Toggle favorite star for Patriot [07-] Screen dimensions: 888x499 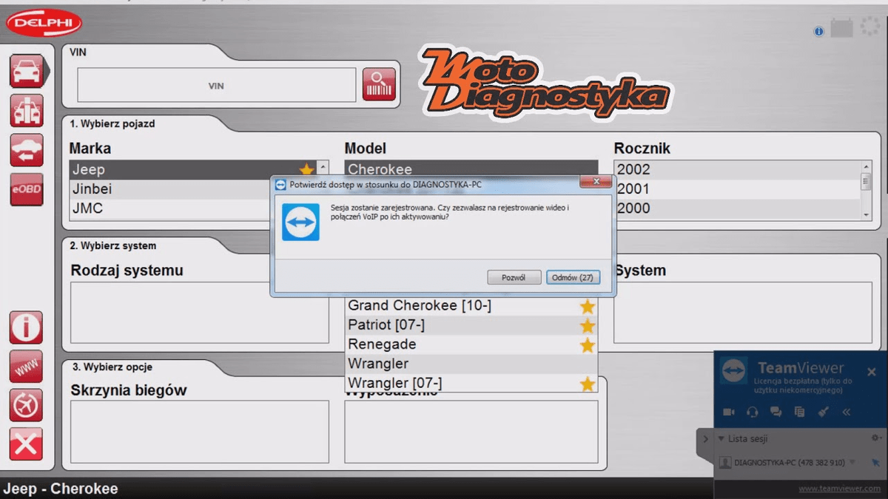click(x=588, y=325)
